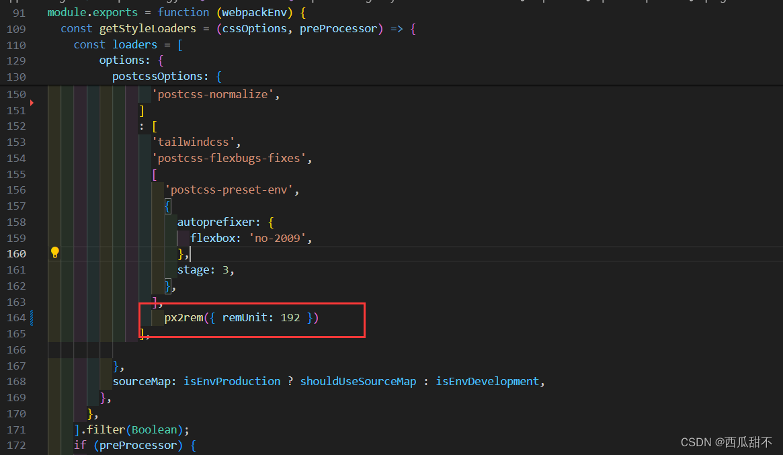The height and width of the screenshot is (455, 783).
Task: Select the 'tailwindcss' string on line 153
Action: tap(194, 142)
